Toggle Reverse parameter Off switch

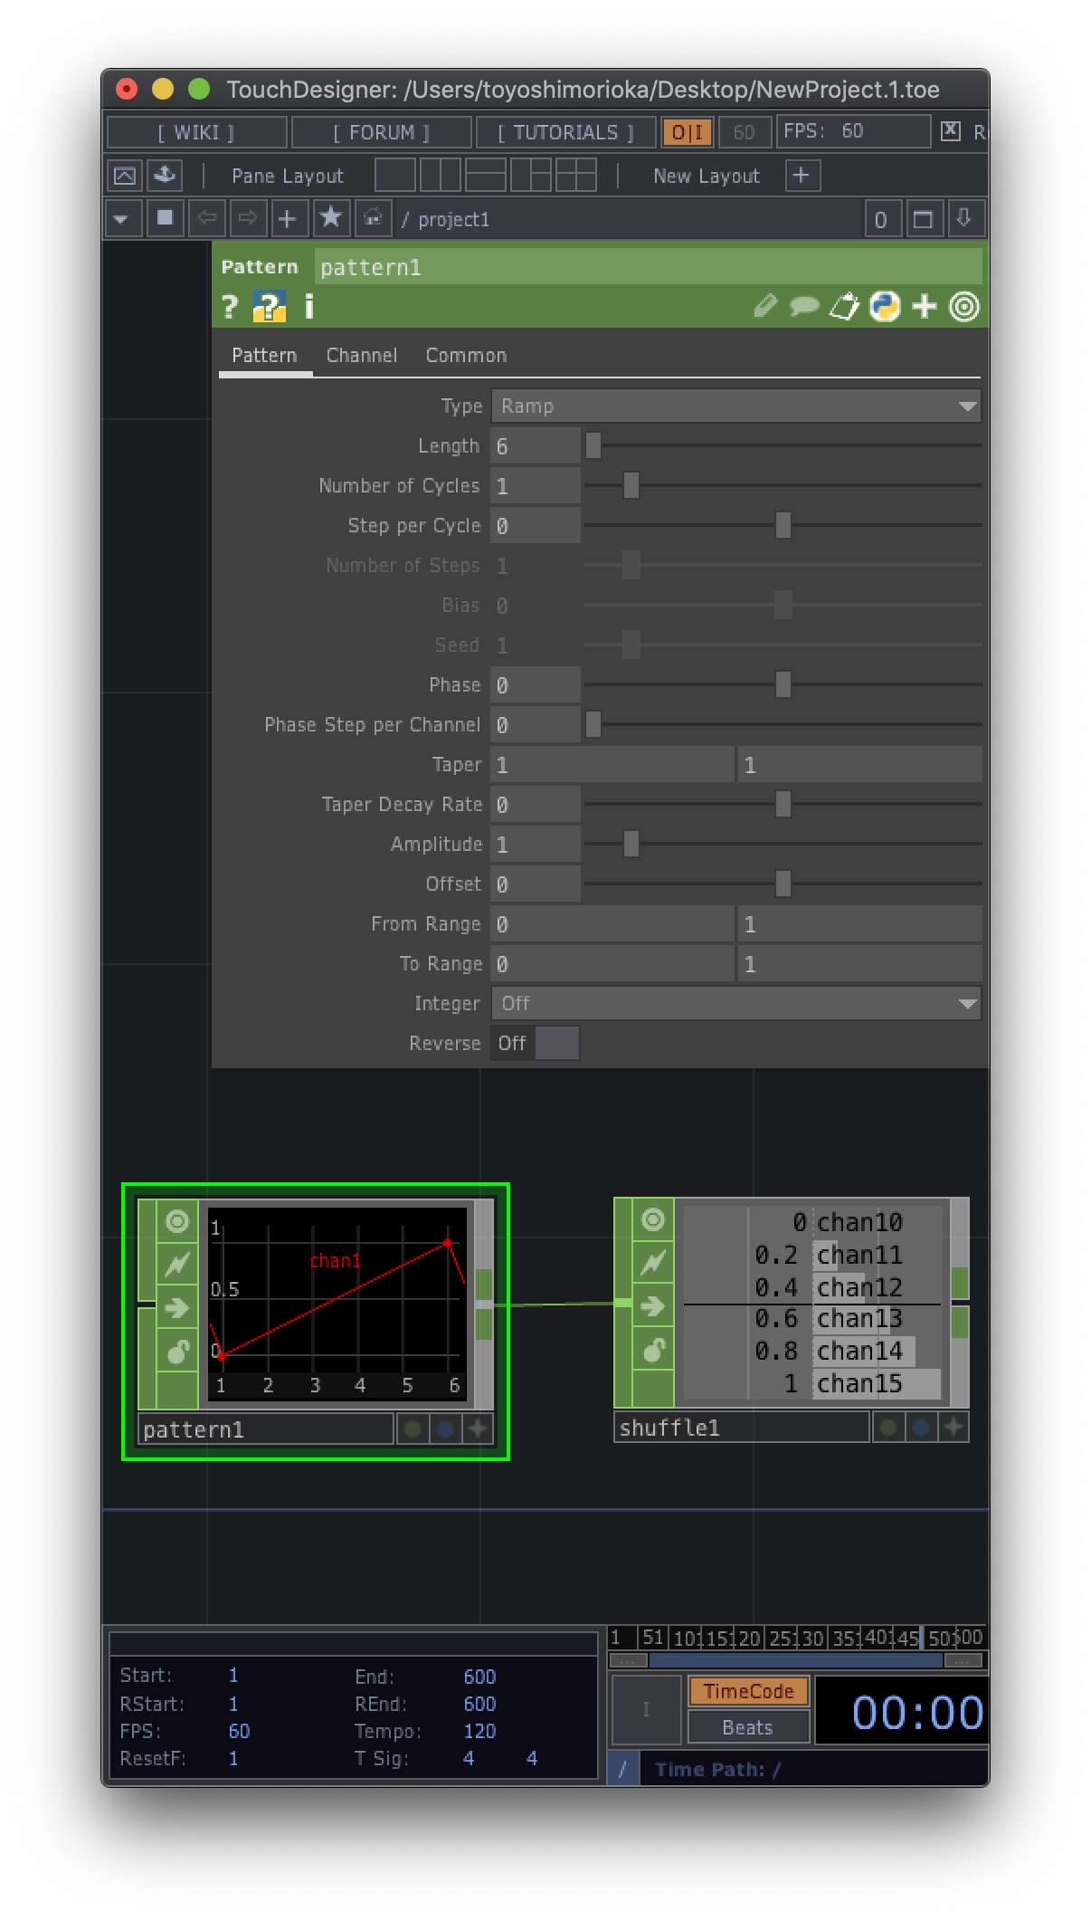click(536, 1043)
